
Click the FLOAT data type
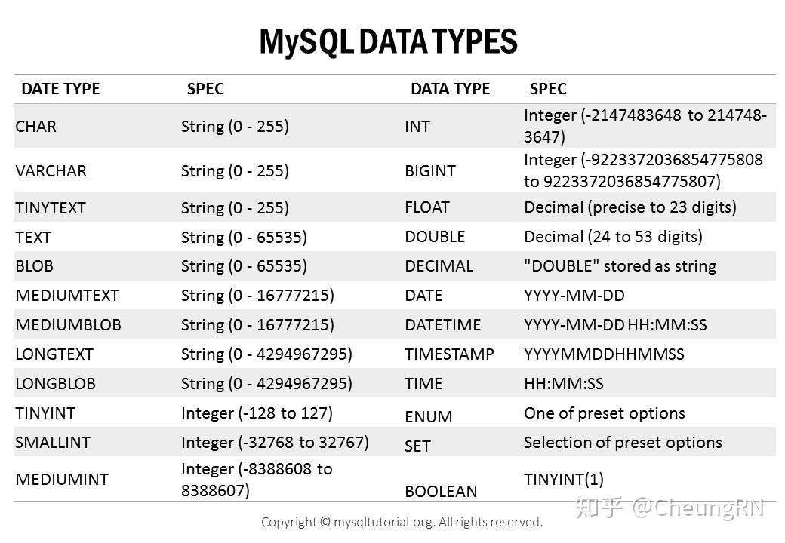427,207
